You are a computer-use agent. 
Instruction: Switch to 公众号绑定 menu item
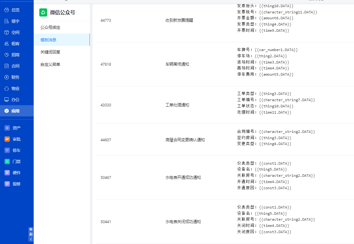click(50, 27)
